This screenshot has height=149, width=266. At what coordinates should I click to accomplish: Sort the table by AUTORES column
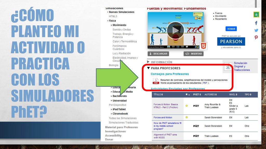(210, 94)
